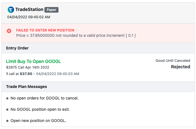Click the red error X icon
Viewport: 196px width, 129px height.
click(9, 31)
